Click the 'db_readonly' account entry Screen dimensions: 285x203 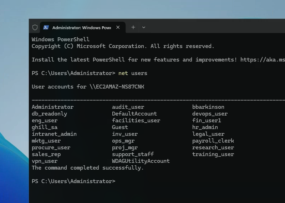(x=49, y=114)
